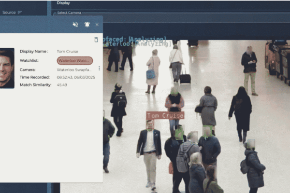
Task: Mute the alert sound with speaker icon
Action: 75,25
